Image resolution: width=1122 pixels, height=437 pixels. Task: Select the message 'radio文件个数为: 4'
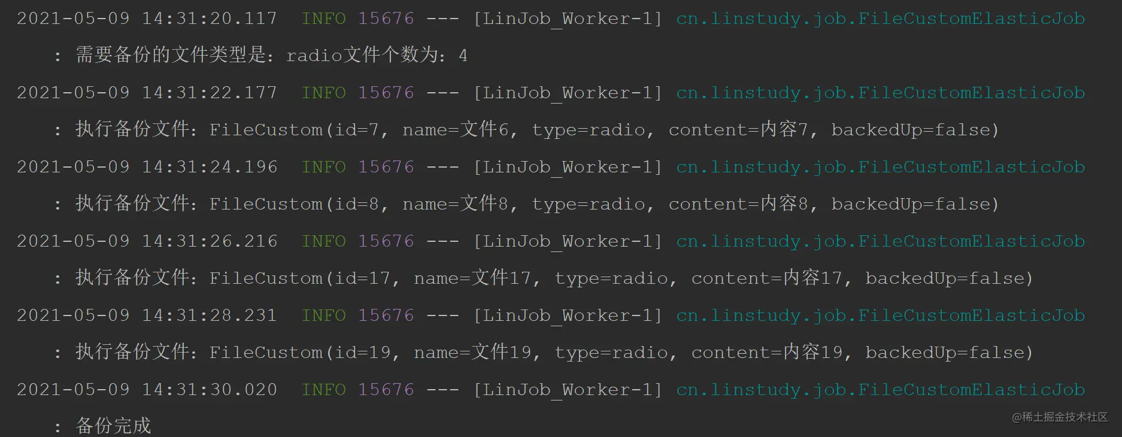[x=377, y=56]
